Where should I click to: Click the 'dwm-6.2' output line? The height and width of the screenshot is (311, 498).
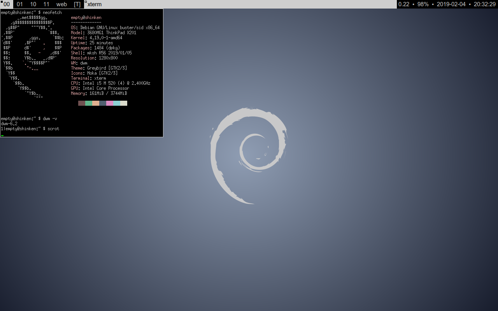[x=9, y=123]
